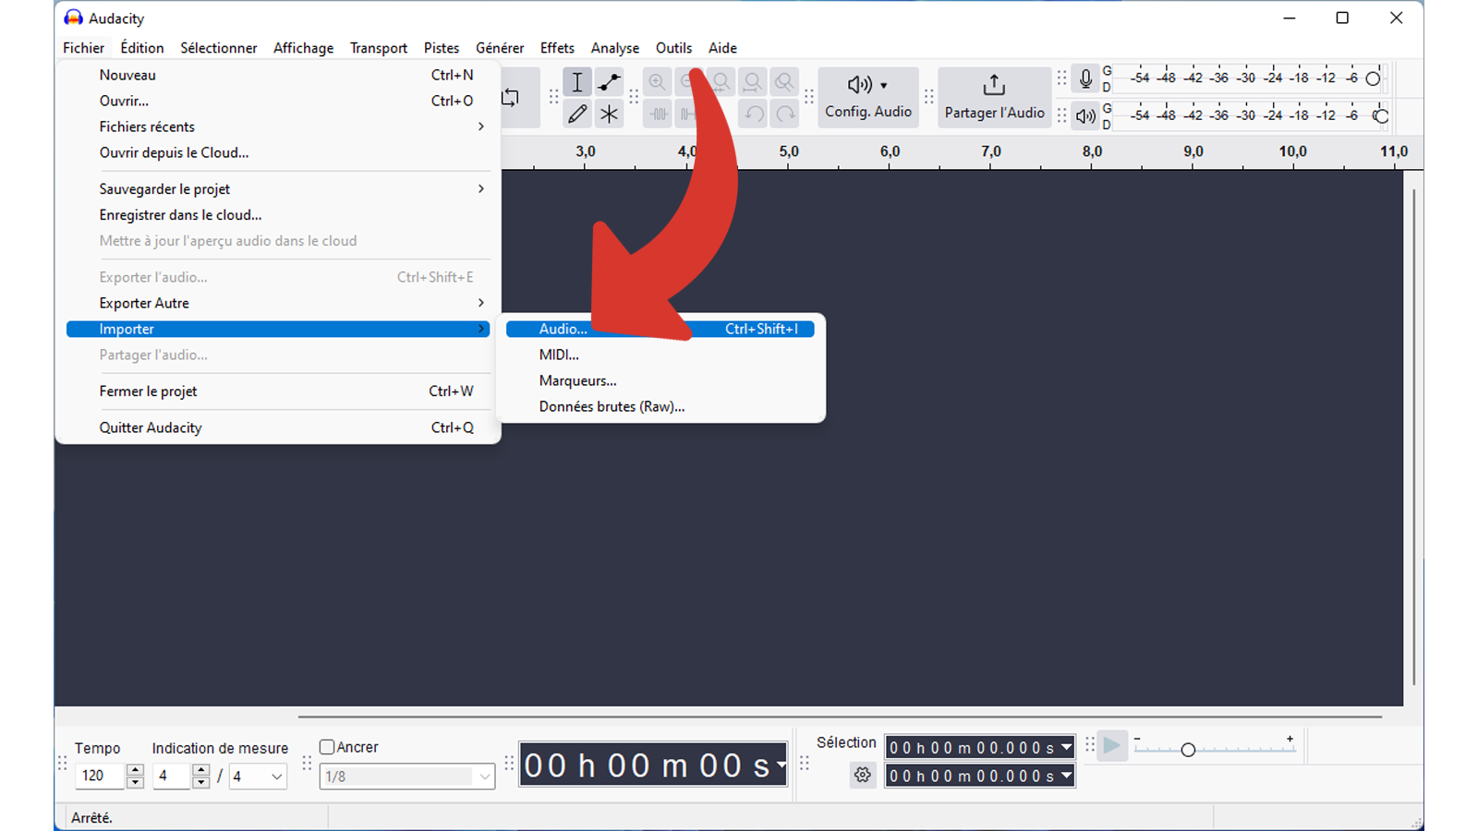Adjust the playback speed slider
1478x831 pixels.
1187,749
